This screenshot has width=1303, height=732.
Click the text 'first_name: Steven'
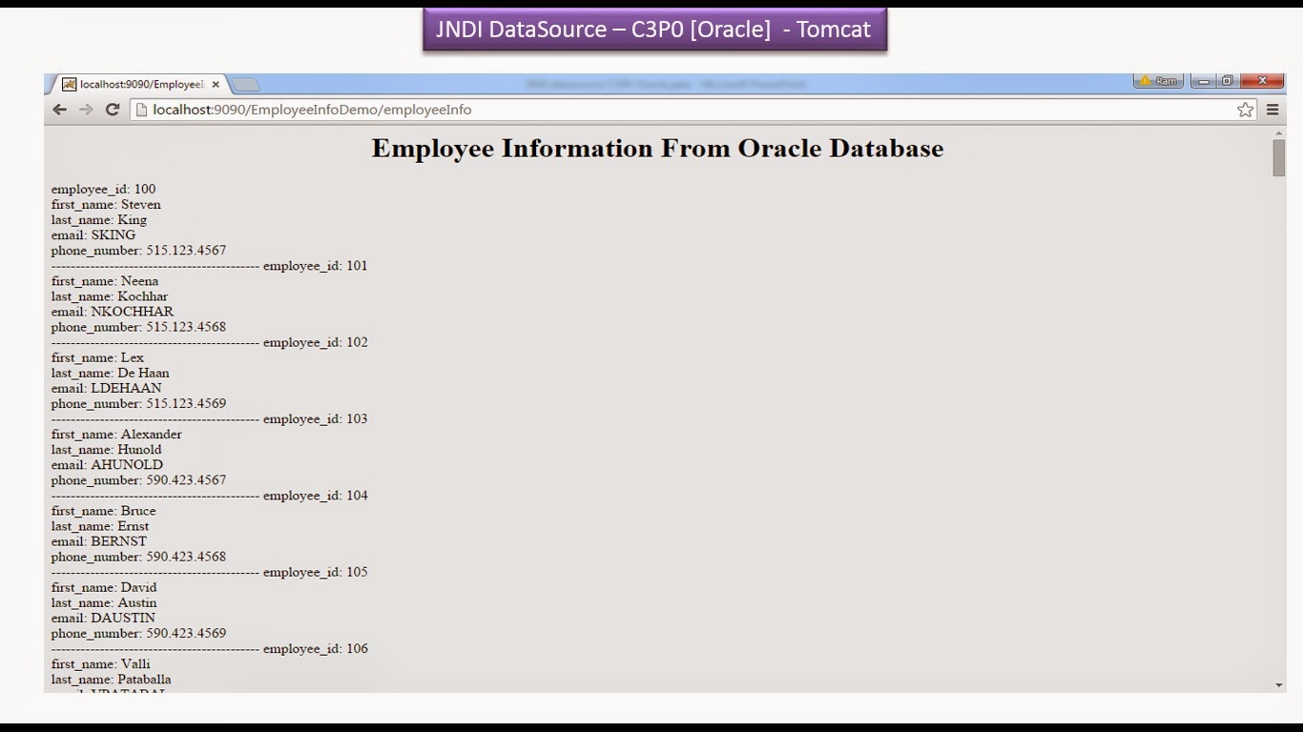[106, 204]
